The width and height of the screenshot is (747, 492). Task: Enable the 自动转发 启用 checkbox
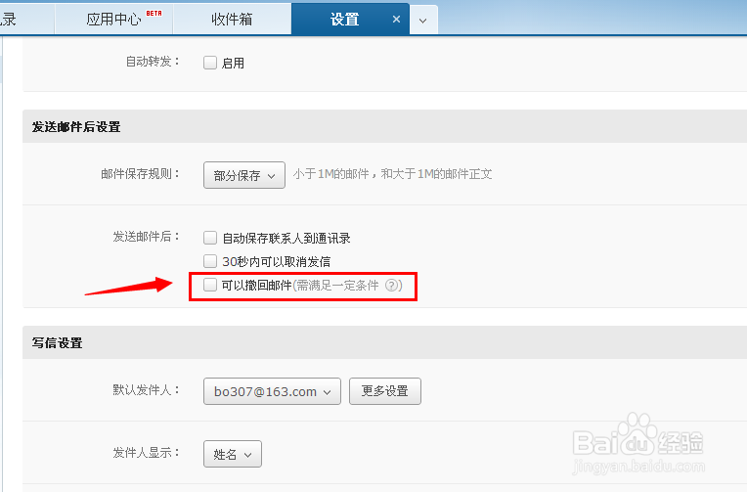tap(210, 63)
